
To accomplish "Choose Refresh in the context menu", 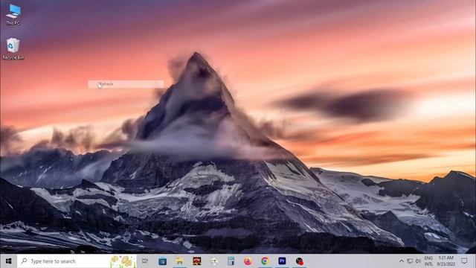I will (x=126, y=84).
